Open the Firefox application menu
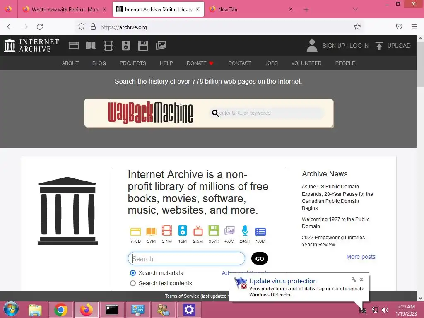The width and height of the screenshot is (424, 318). point(414,26)
